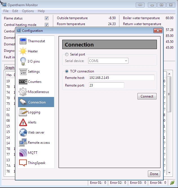The width and height of the screenshot is (178, 188).
Task: Open the Settings DIP switch icon
Action: tap(23, 72)
